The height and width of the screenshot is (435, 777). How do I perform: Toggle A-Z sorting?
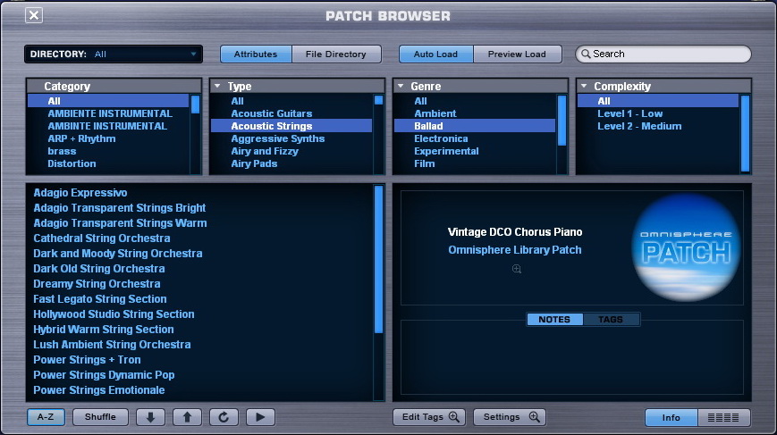46,417
